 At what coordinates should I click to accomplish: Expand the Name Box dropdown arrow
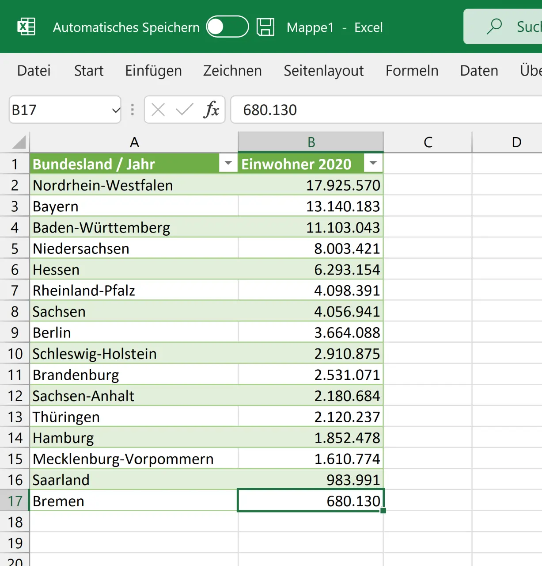116,110
